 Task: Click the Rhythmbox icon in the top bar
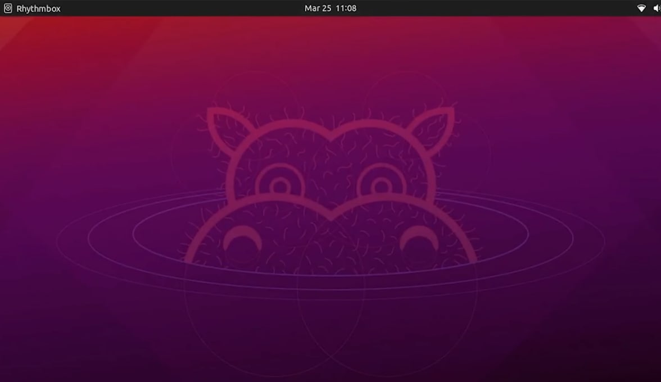(8, 8)
